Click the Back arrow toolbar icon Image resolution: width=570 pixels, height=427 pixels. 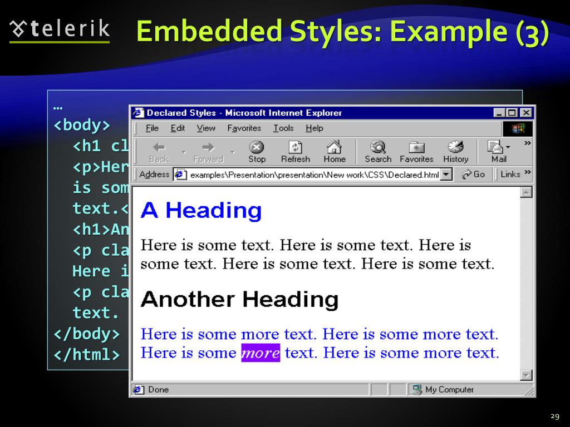click(x=159, y=148)
